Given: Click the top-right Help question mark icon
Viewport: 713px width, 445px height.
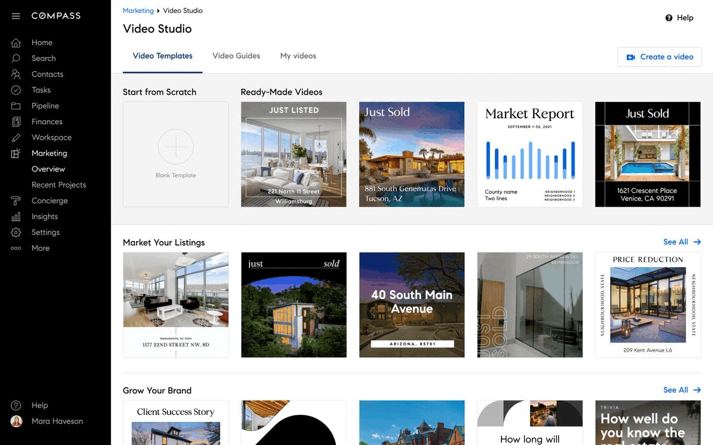Looking at the screenshot, I should click(x=669, y=18).
